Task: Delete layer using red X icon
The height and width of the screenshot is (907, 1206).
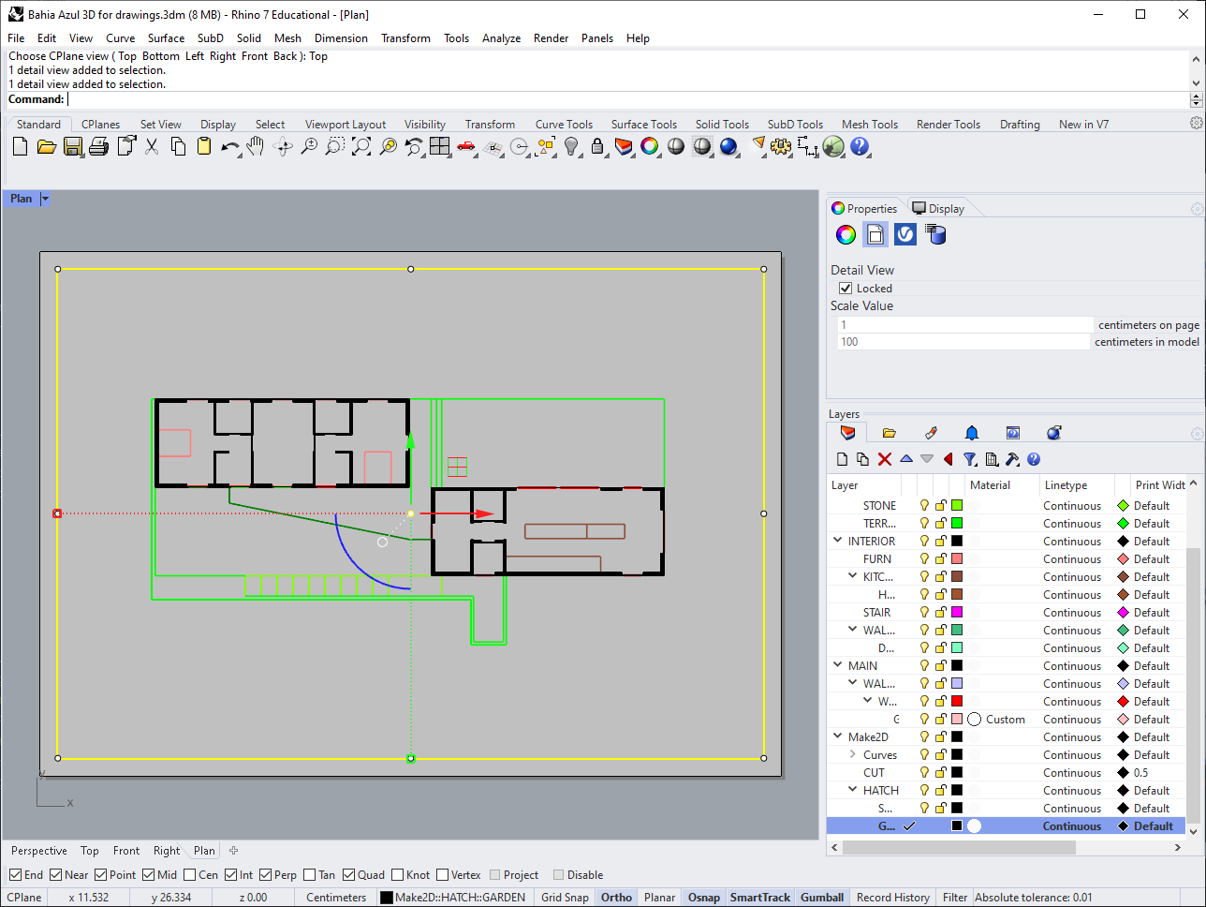Action: click(885, 459)
